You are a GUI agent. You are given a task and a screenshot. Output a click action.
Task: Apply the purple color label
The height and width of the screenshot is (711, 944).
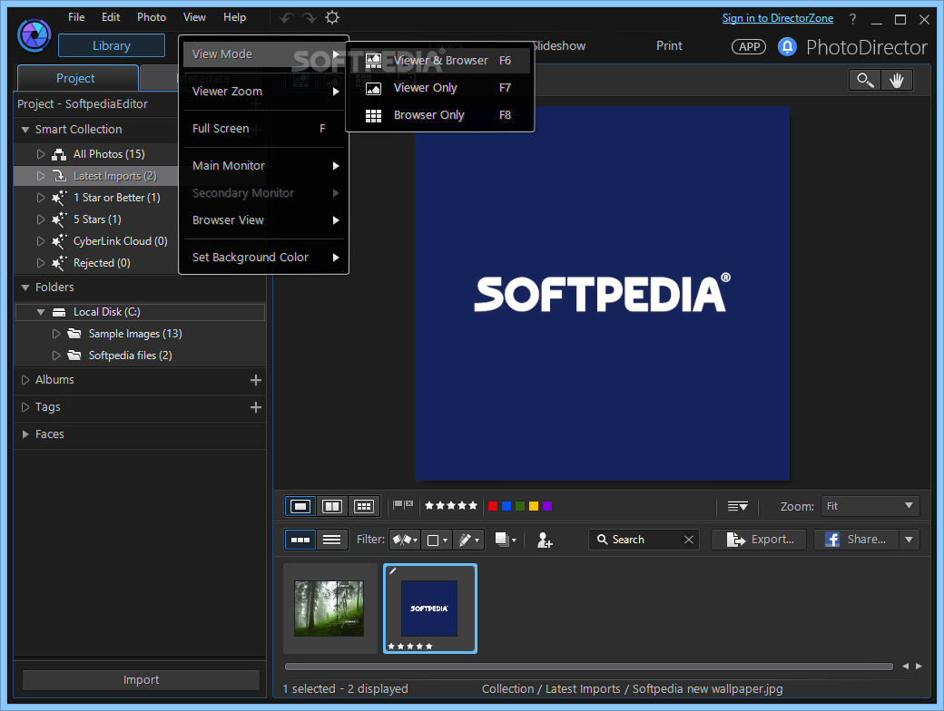547,506
